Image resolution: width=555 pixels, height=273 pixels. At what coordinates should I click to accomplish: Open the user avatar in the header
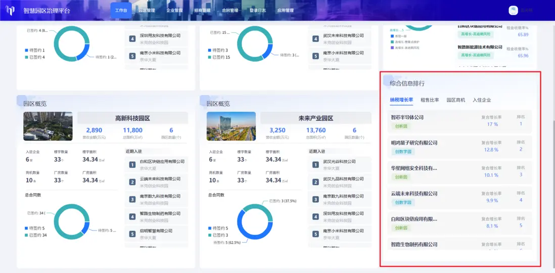[513, 10]
